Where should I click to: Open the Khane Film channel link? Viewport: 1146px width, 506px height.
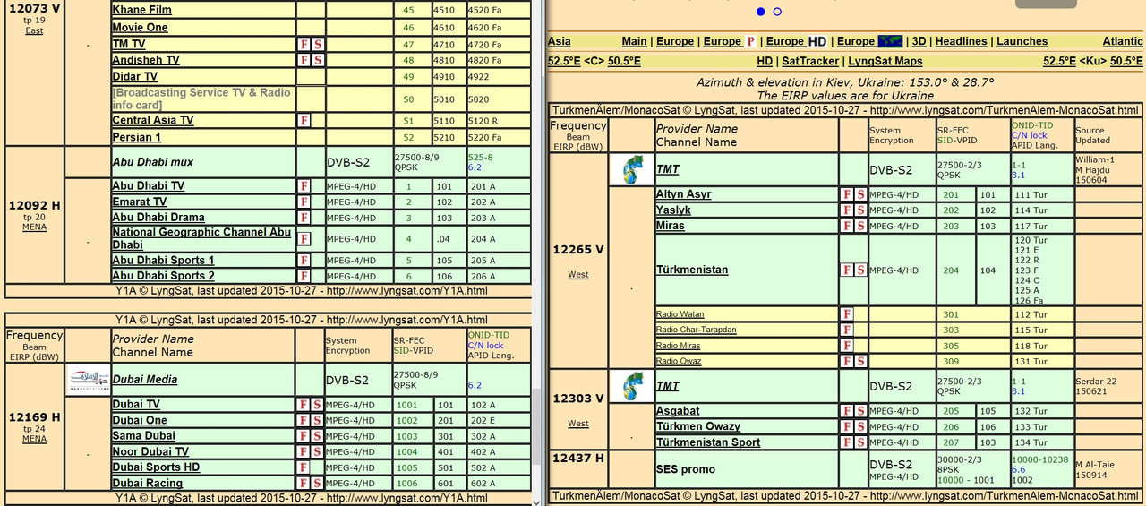pyautogui.click(x=141, y=10)
